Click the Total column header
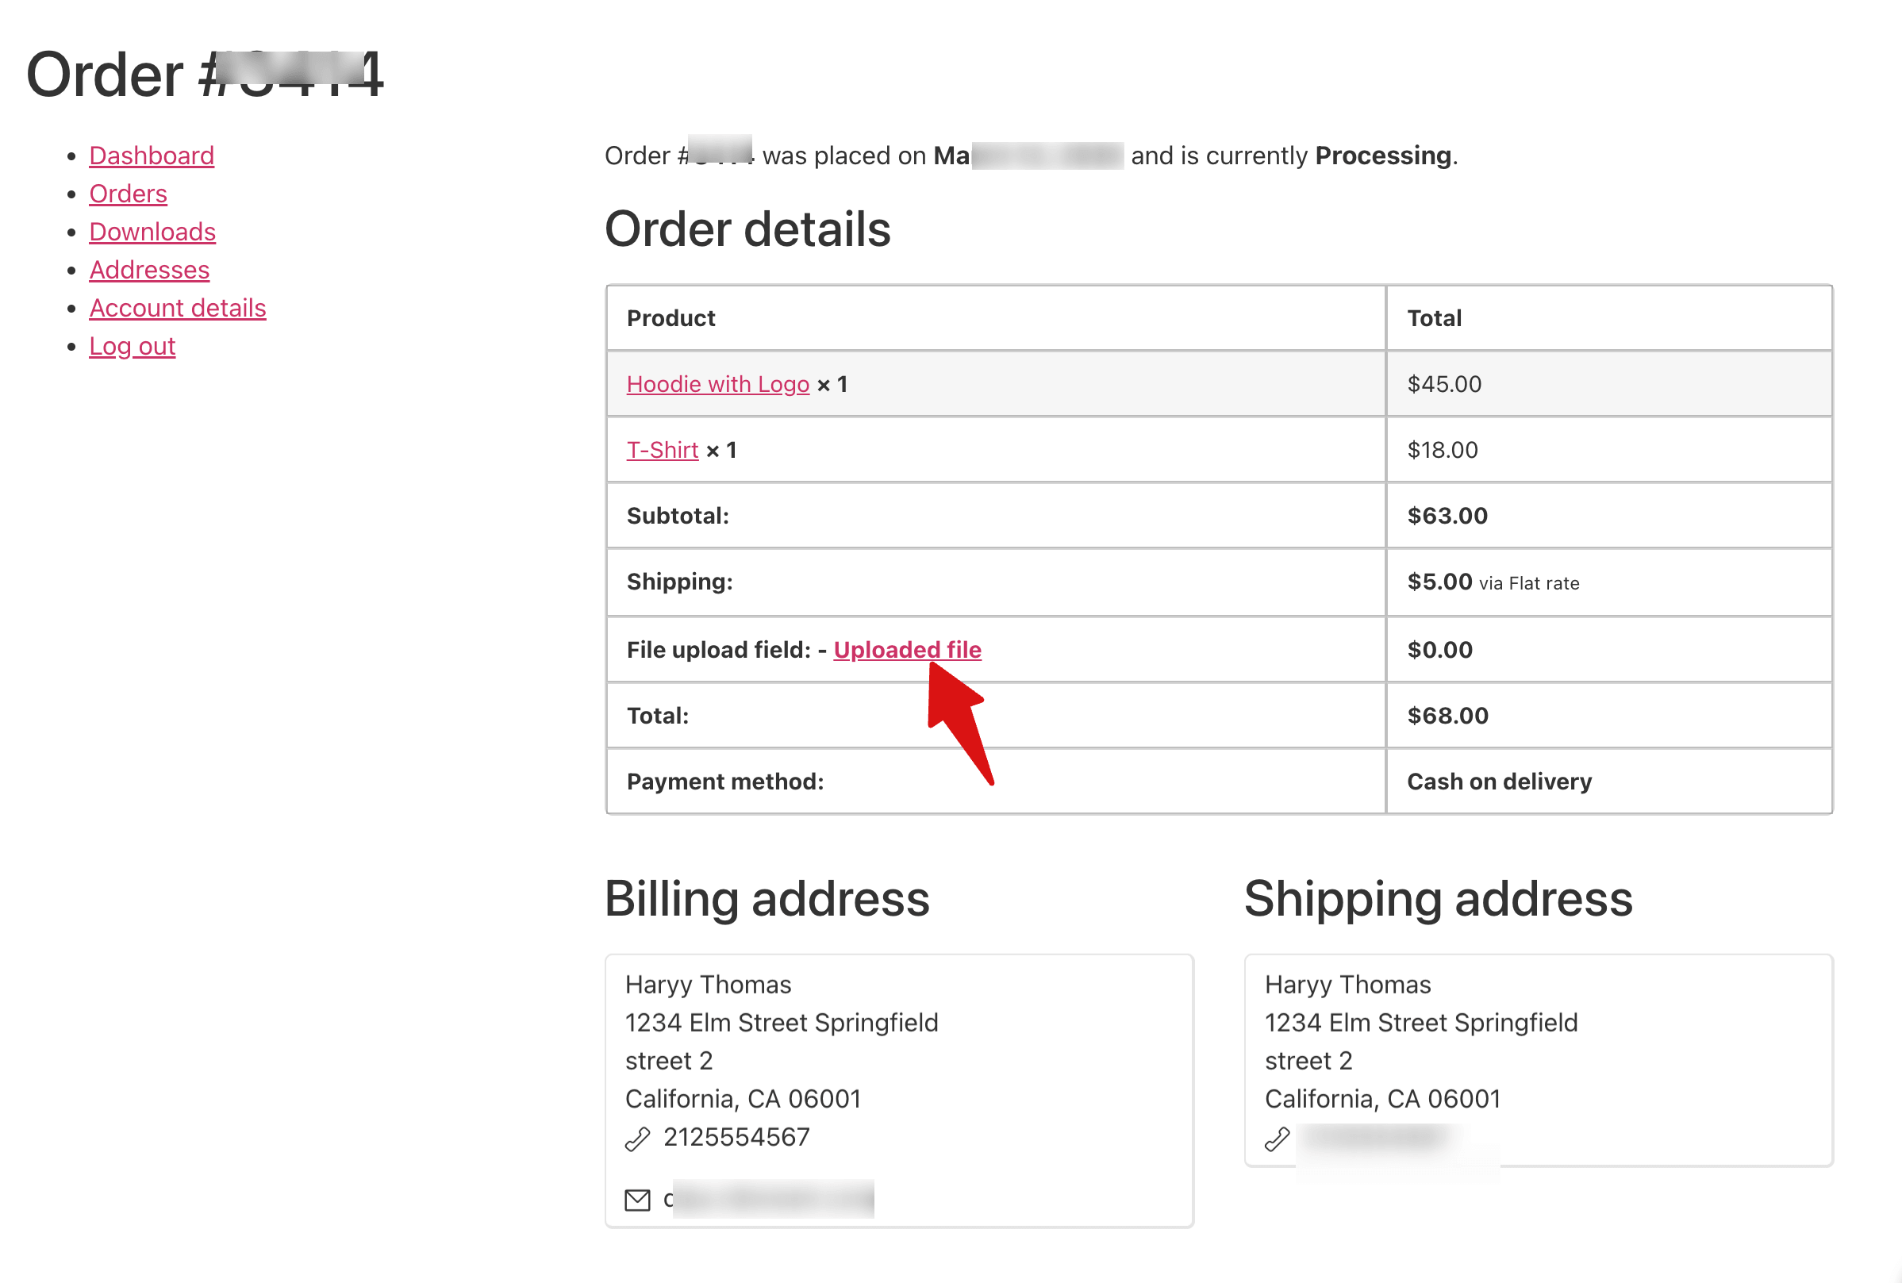Viewport: 1902px width, 1283px height. pos(1434,318)
